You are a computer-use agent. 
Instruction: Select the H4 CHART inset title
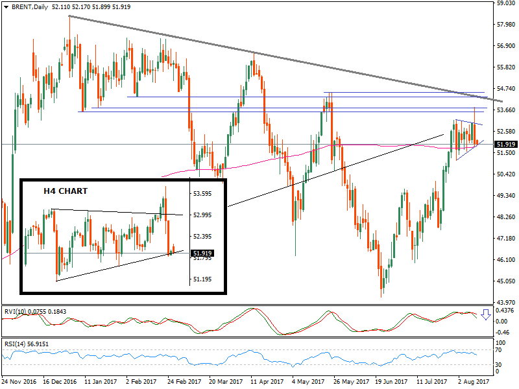tap(66, 191)
